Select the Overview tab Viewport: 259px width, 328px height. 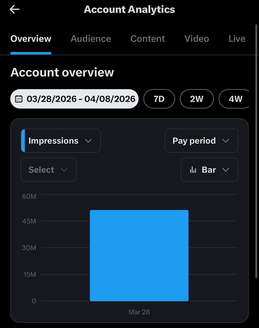pos(31,39)
